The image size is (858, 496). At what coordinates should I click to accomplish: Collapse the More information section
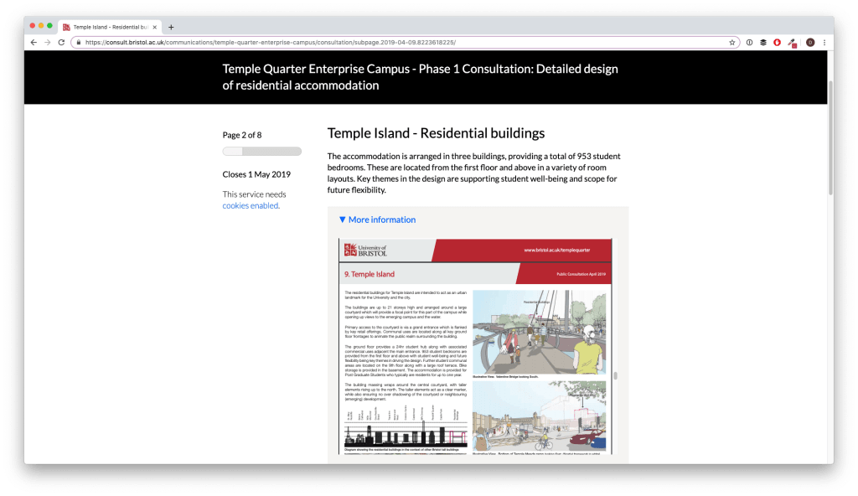pos(377,220)
